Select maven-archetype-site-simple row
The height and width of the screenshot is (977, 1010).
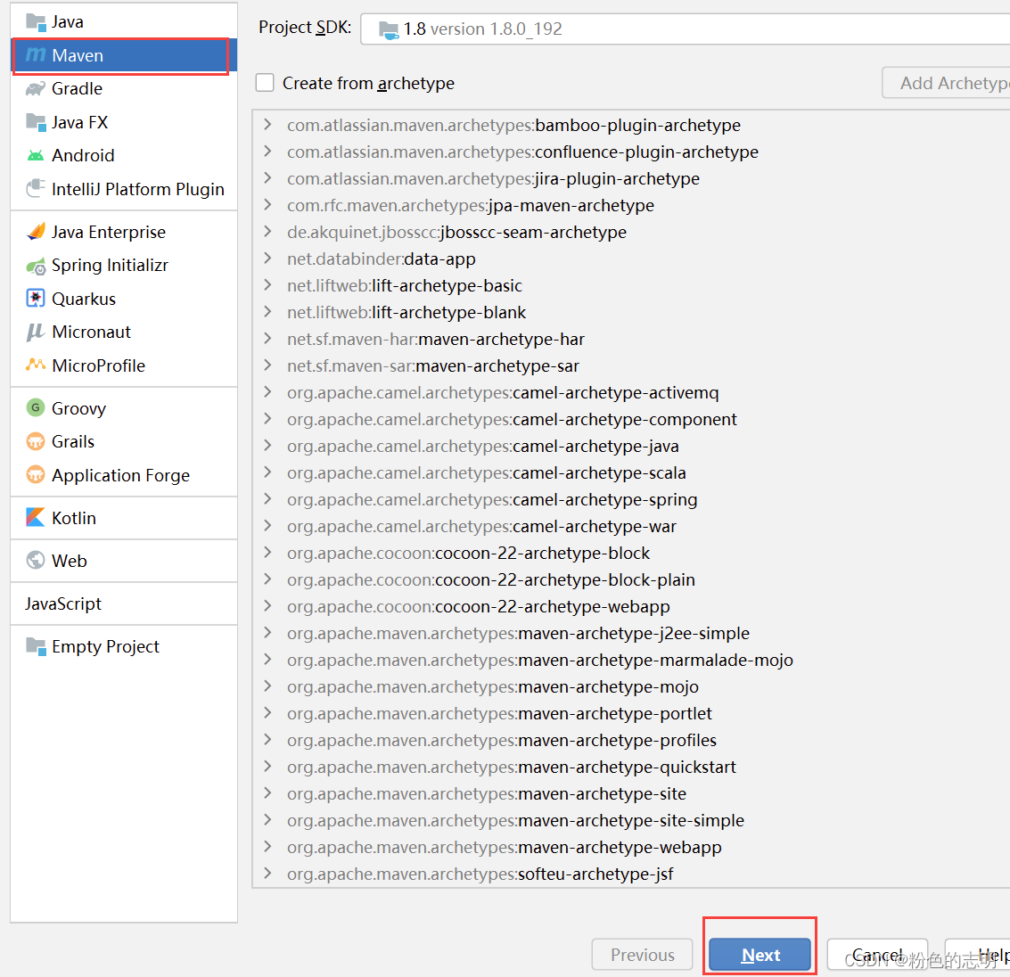[x=631, y=820]
